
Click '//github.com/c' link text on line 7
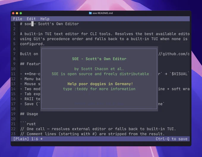point(174,54)
